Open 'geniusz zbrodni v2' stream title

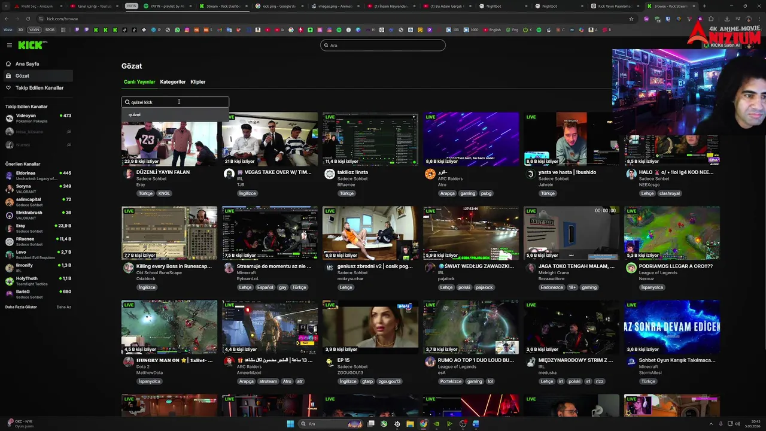(x=375, y=266)
